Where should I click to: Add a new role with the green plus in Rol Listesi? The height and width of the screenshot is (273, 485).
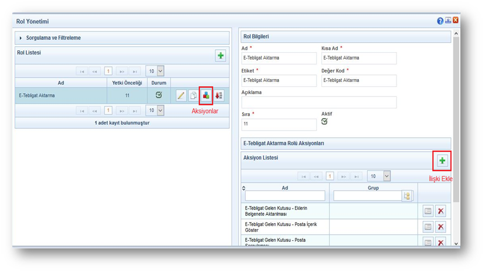click(x=221, y=56)
